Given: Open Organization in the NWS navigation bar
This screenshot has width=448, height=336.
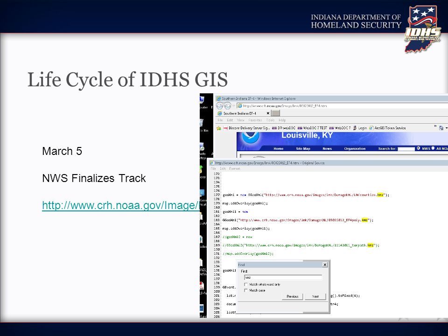Looking at the screenshot, I should pos(355,148).
